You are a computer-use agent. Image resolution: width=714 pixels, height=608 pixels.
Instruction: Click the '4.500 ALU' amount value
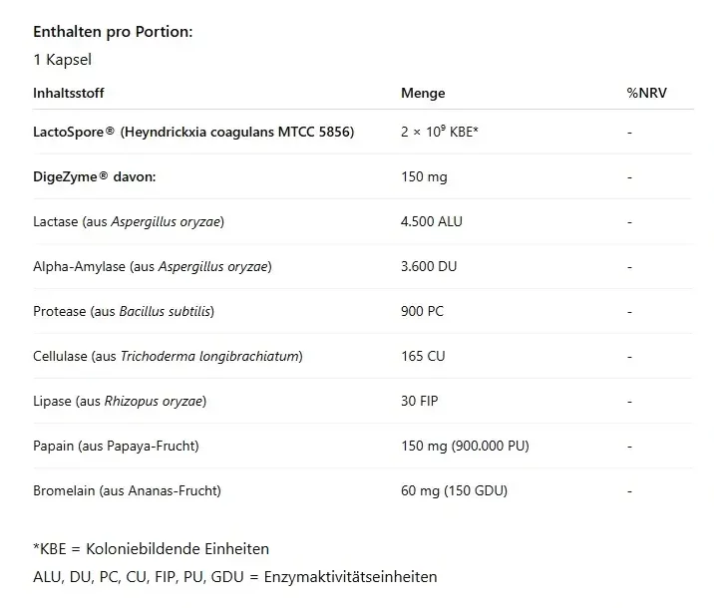click(x=432, y=221)
